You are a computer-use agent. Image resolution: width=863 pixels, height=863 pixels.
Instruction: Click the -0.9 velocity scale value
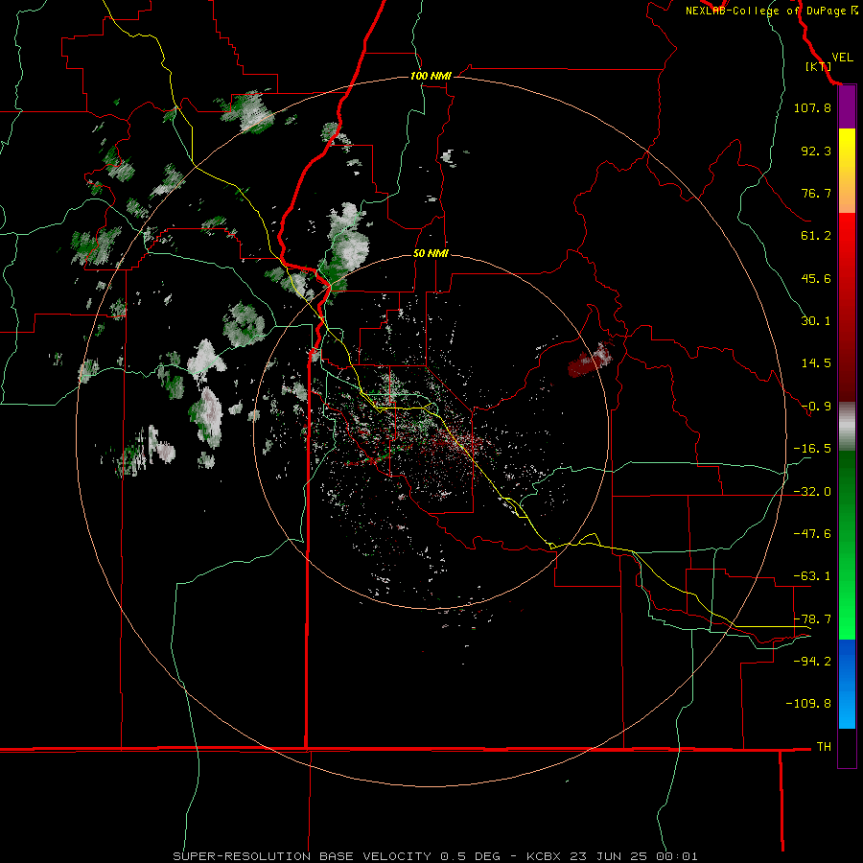coord(816,407)
